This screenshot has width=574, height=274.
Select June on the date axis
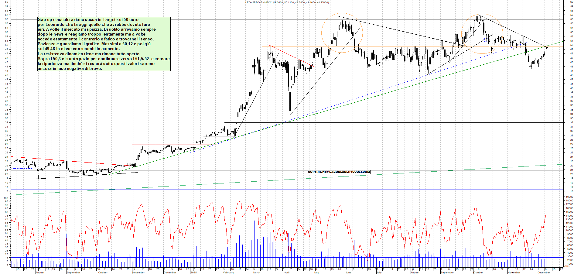click(x=348, y=272)
